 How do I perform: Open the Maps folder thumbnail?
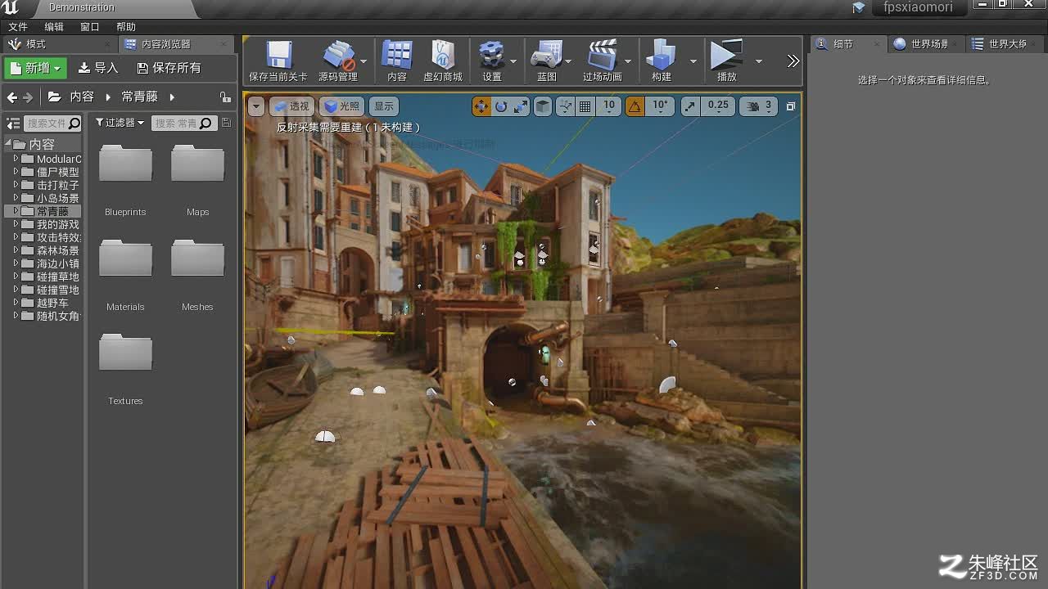tap(197, 163)
